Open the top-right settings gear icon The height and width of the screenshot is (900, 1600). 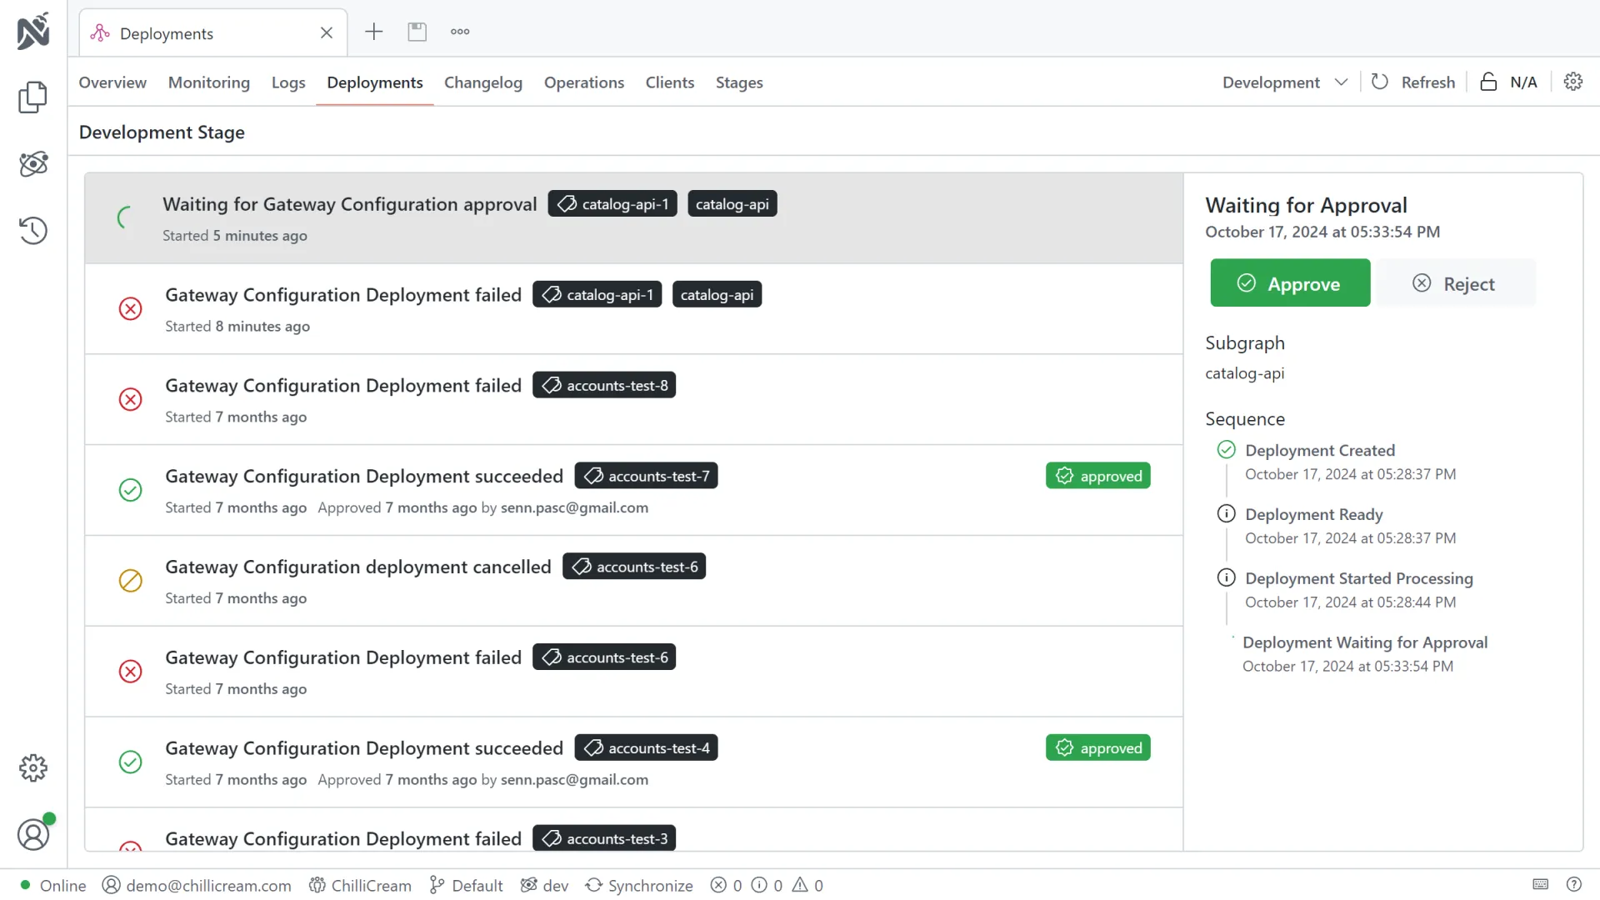click(x=1572, y=82)
